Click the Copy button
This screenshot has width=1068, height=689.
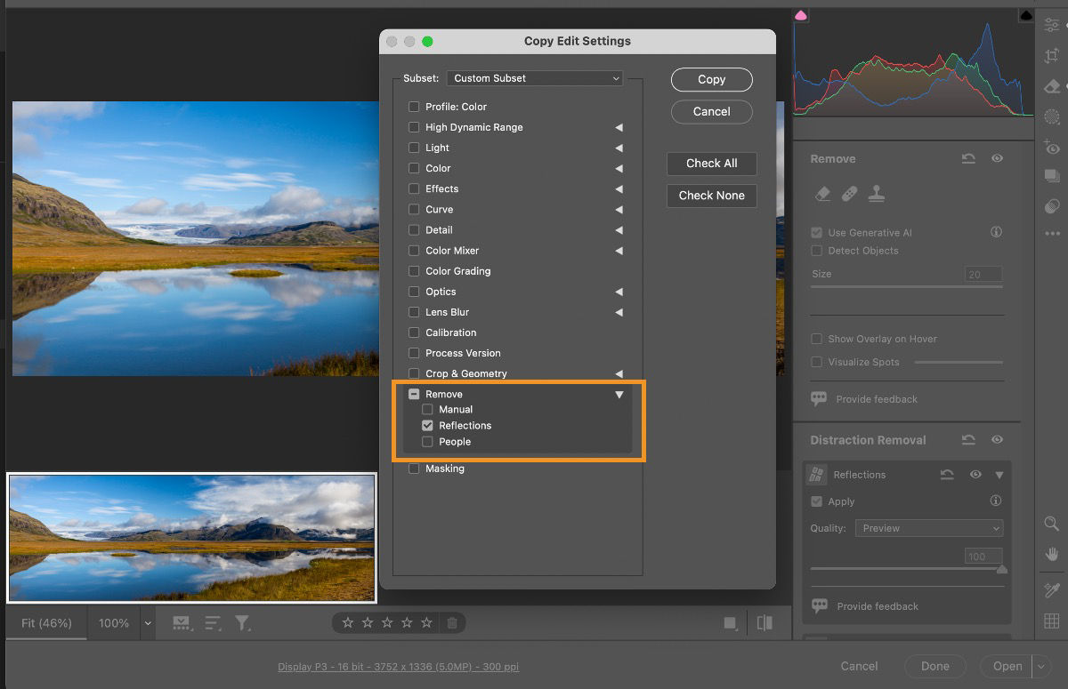point(711,79)
